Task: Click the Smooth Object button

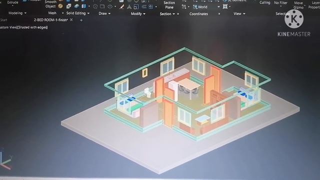Action: pos(50,4)
